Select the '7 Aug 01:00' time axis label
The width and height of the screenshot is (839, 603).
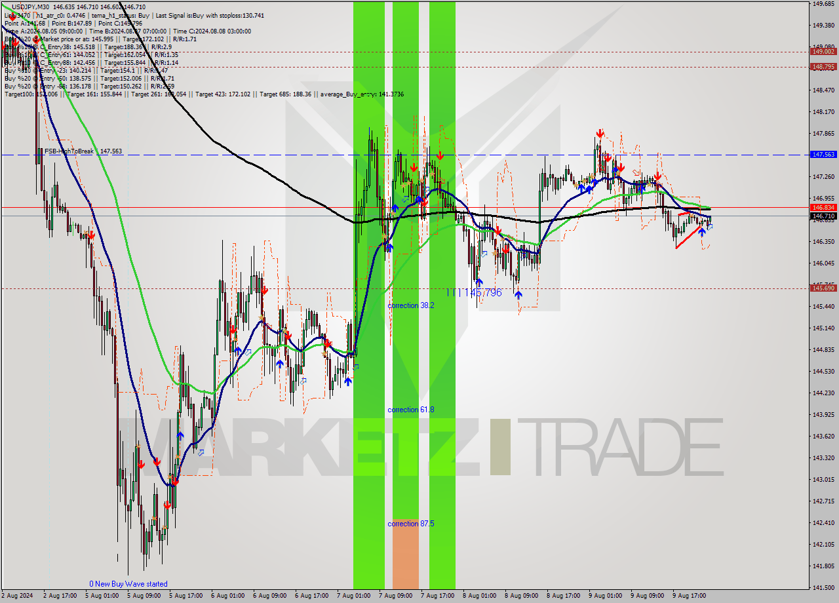point(354,596)
